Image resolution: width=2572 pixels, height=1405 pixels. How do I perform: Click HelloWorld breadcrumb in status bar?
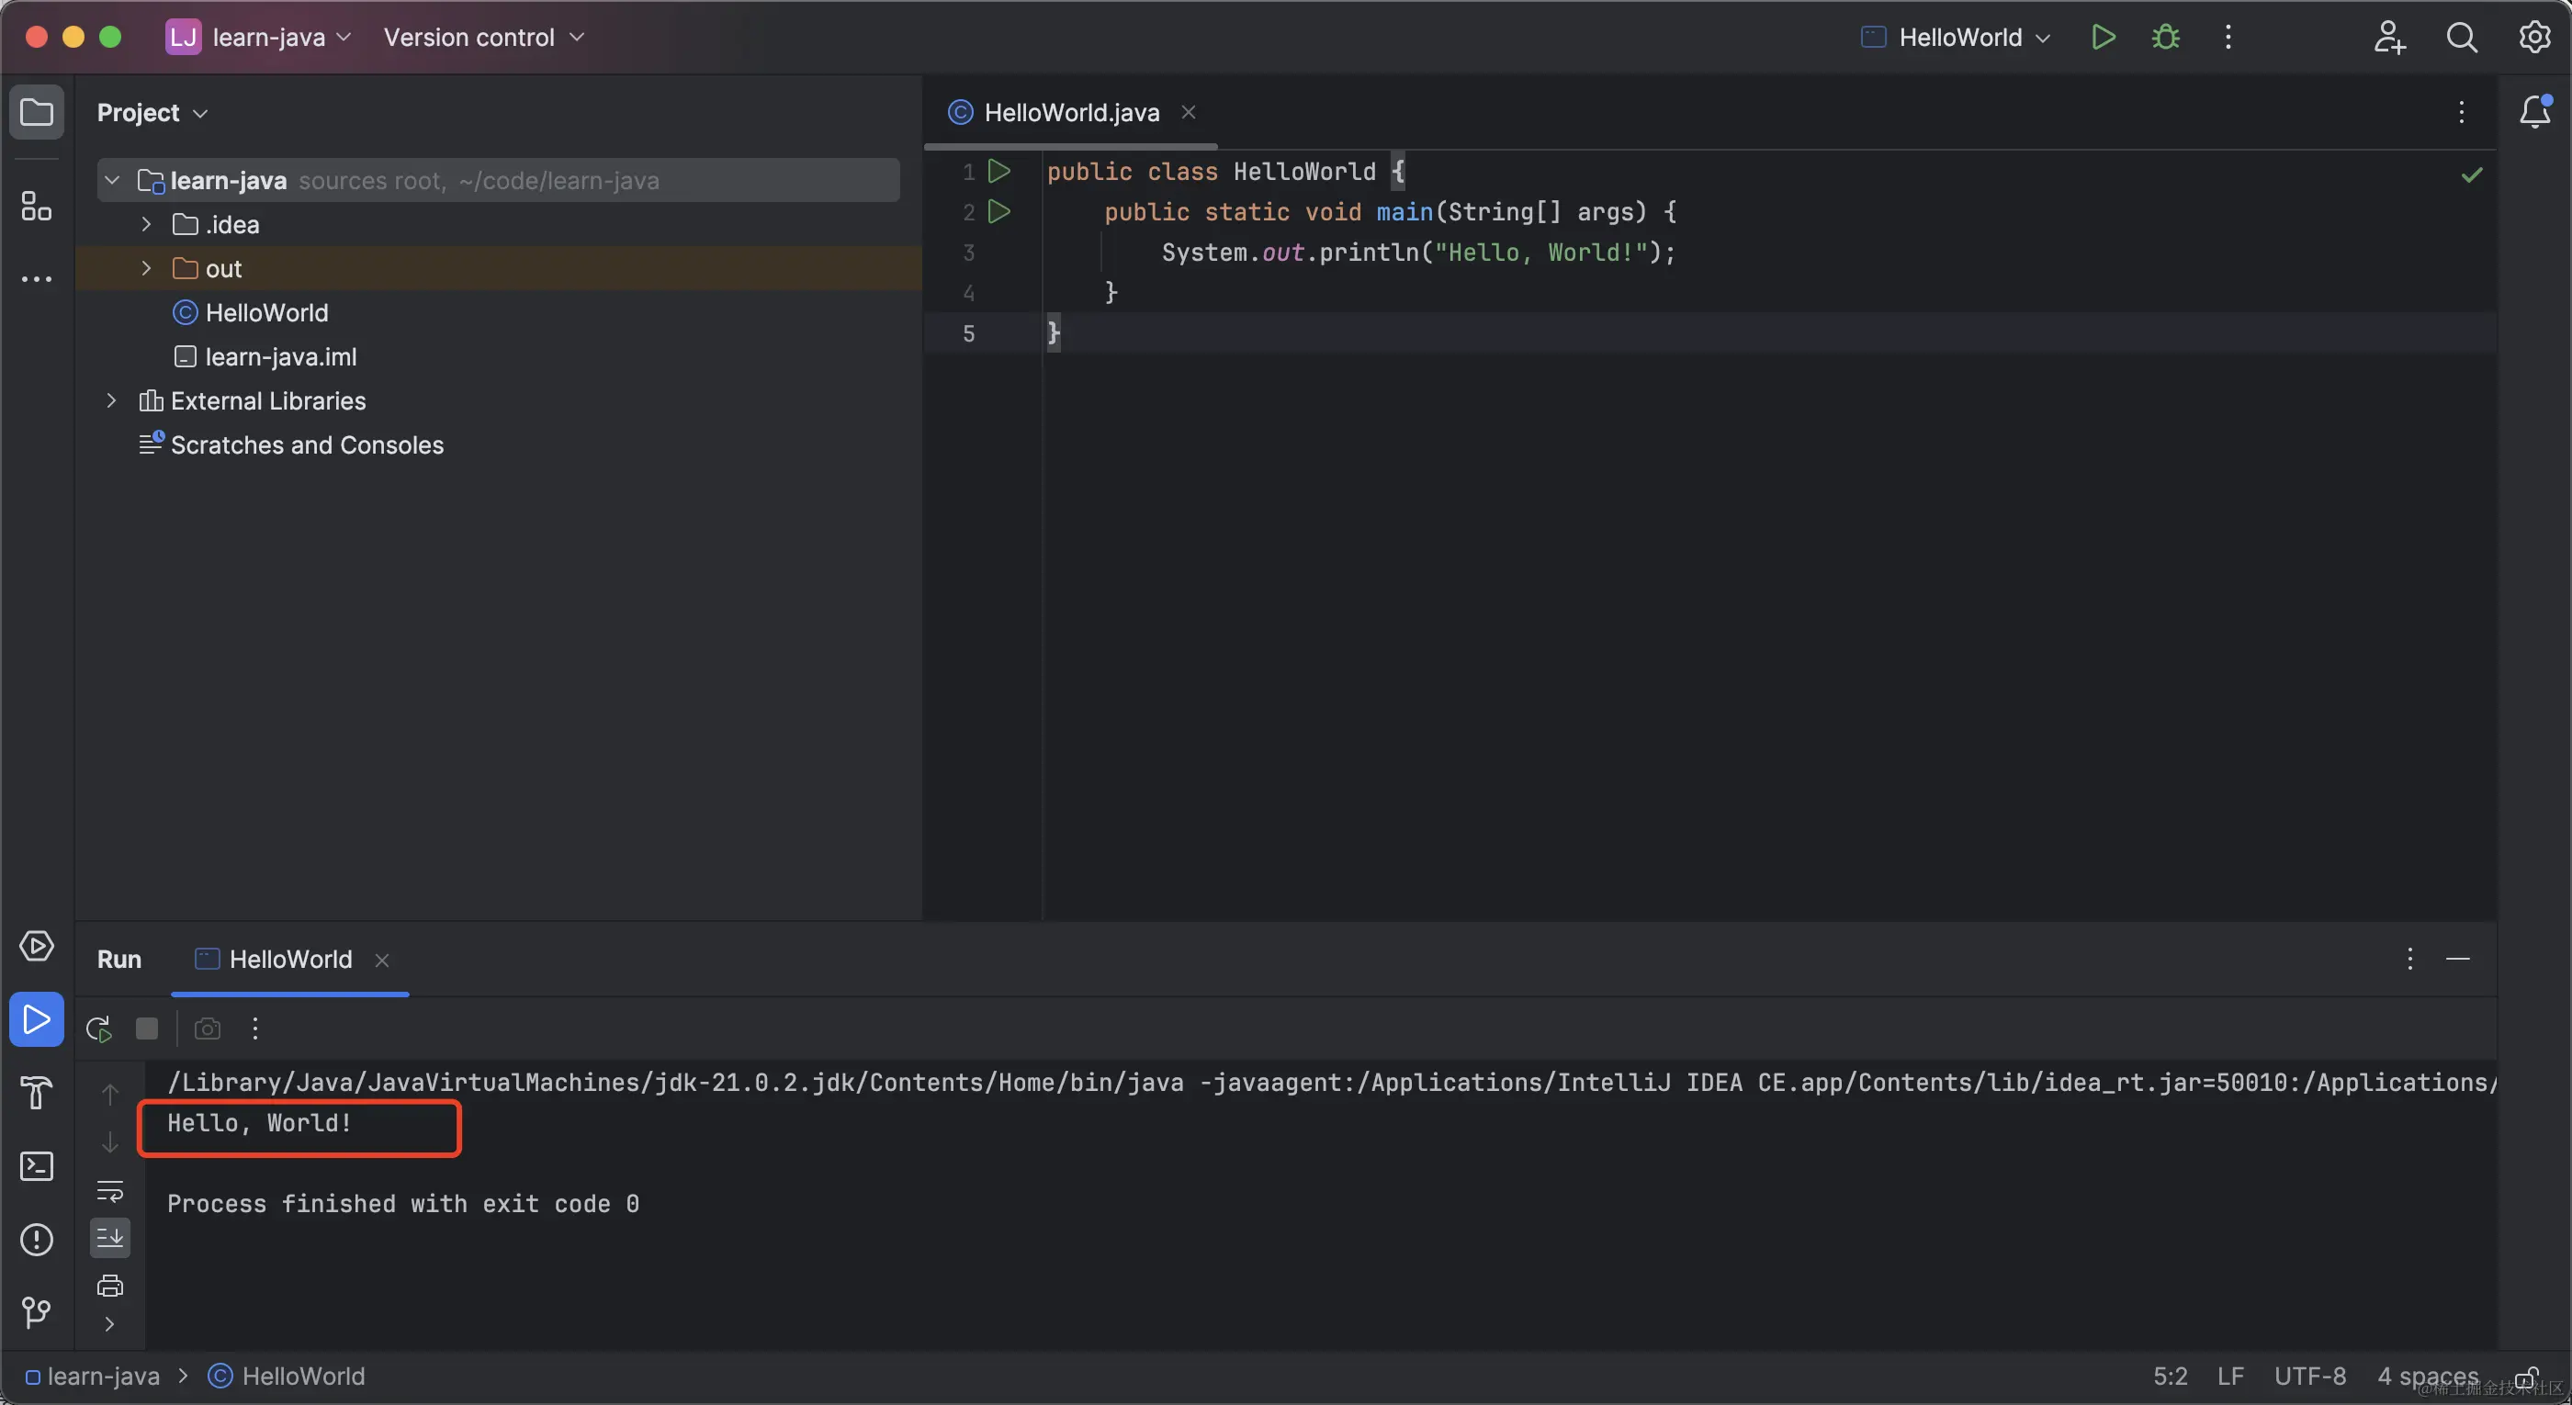pos(287,1377)
